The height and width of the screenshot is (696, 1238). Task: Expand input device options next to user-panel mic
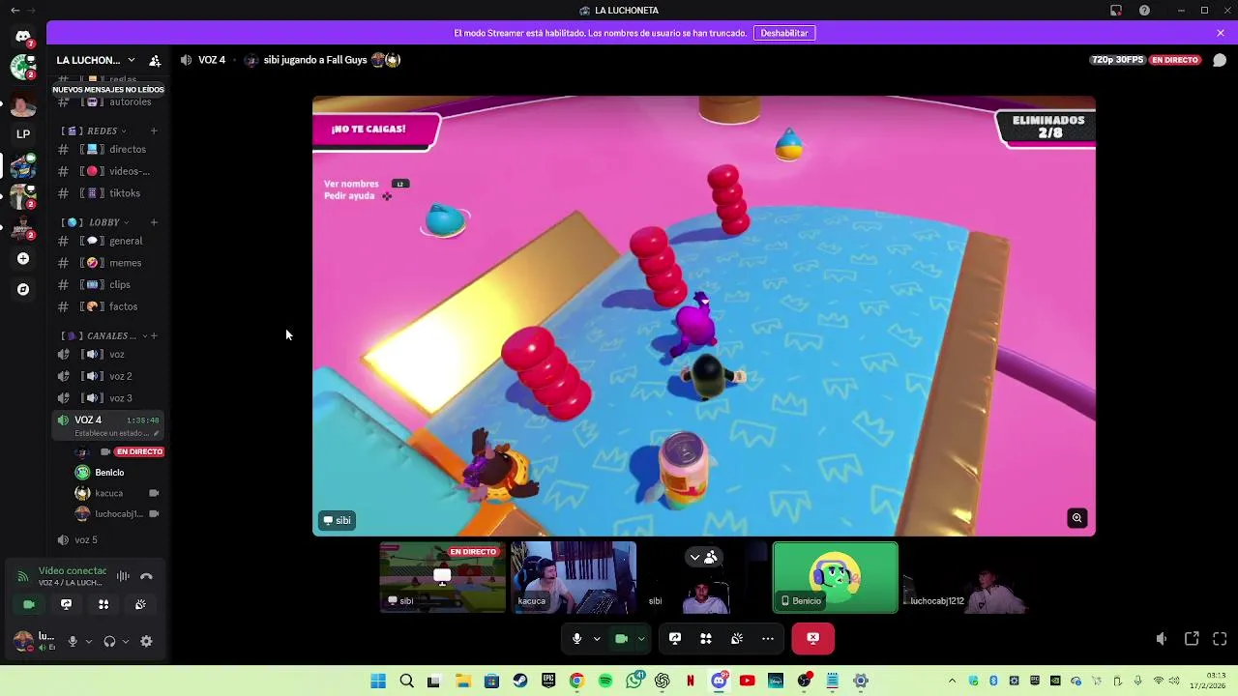click(x=89, y=641)
